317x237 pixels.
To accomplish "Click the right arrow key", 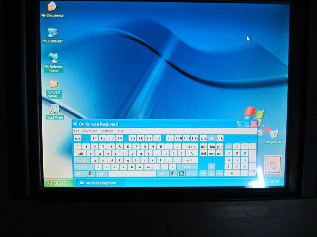I will pos(219,173).
